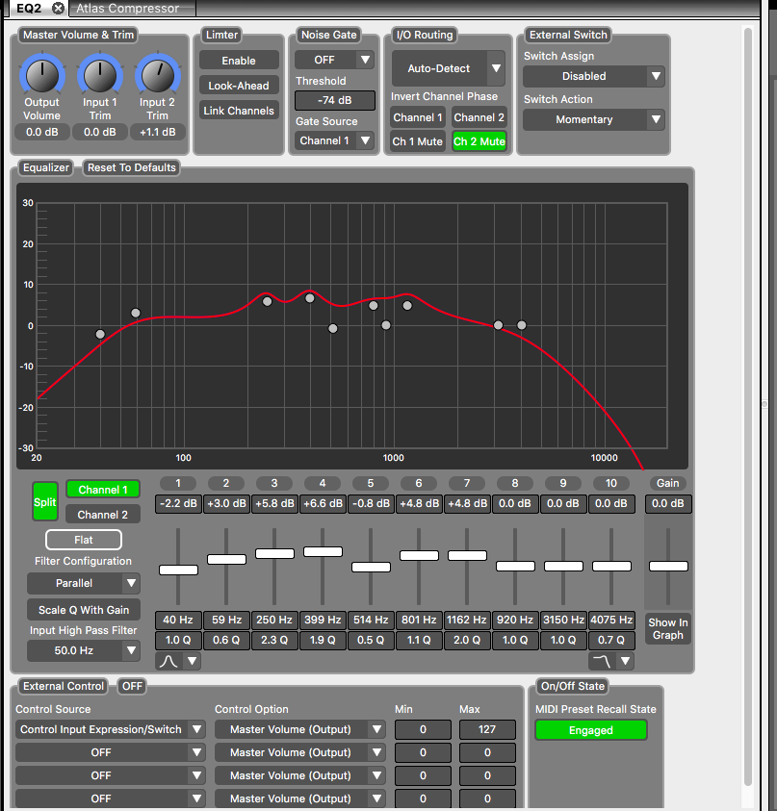Open Switch Action Momentary dropdown
This screenshot has height=811, width=777.
click(594, 119)
